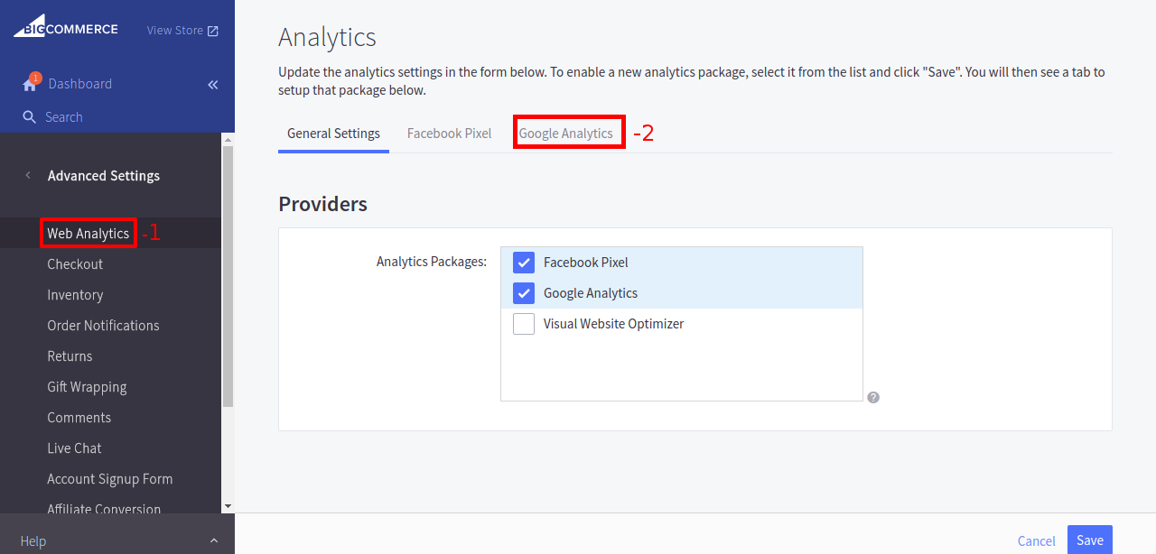The image size is (1156, 554).
Task: Open Order Notifications settings
Action: point(103,326)
